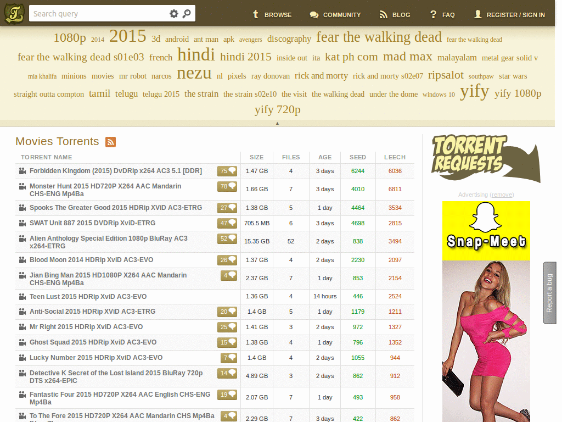Open the Browse menu
Viewport: 562px width, 422px height.
click(272, 15)
